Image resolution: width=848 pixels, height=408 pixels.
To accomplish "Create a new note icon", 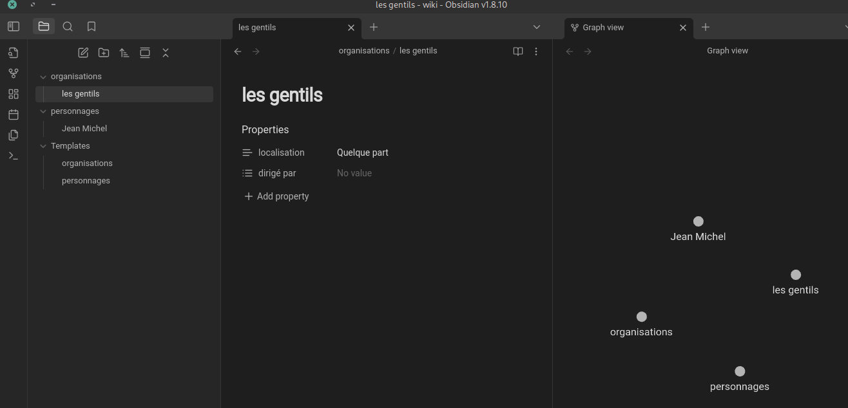I will pyautogui.click(x=83, y=53).
